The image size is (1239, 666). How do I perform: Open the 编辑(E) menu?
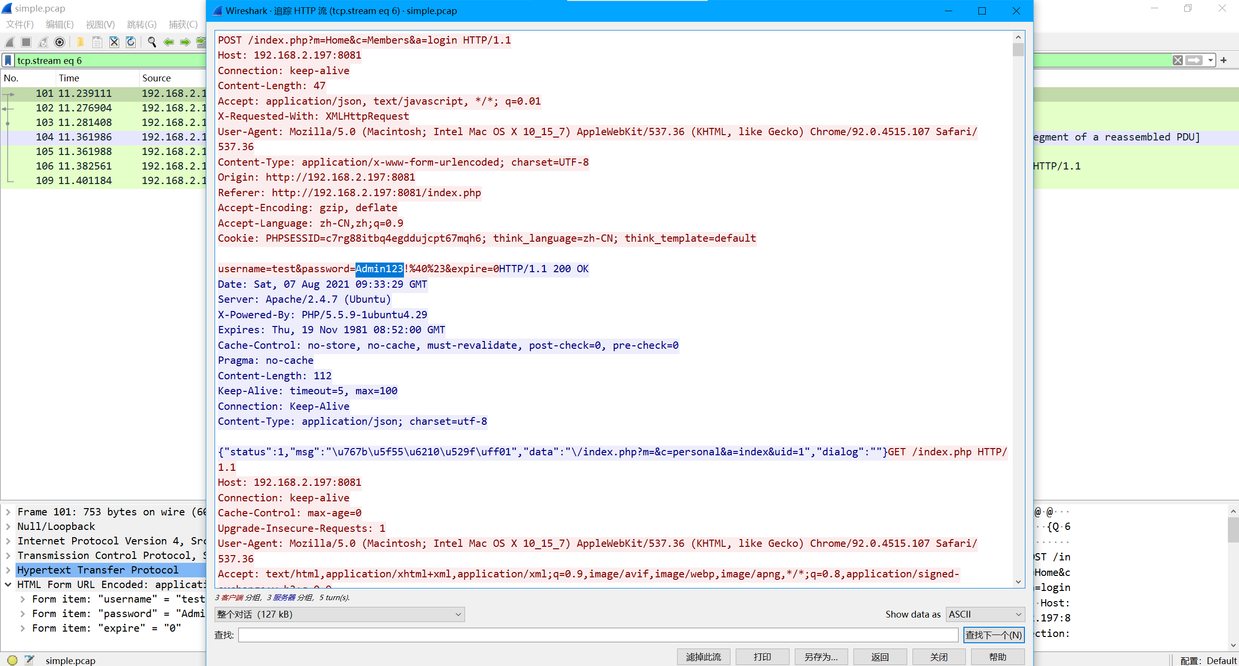[59, 24]
